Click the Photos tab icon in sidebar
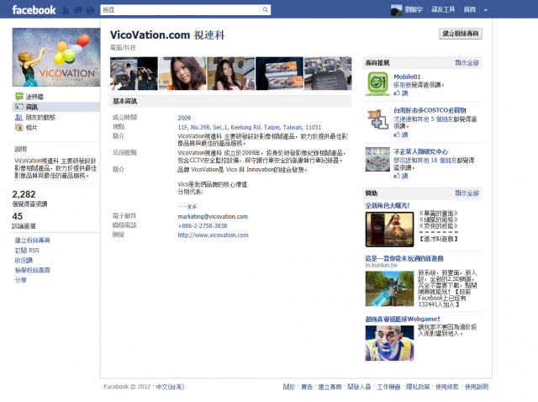The image size is (538, 402). point(18,127)
